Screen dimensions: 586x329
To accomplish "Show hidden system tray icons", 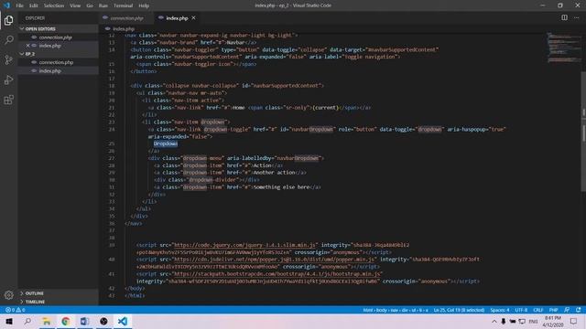I will [x=494, y=321].
